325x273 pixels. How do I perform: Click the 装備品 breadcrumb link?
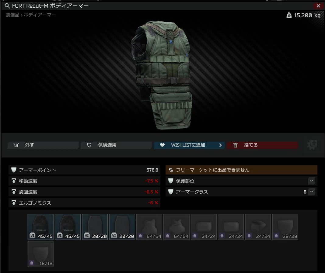tap(12, 15)
